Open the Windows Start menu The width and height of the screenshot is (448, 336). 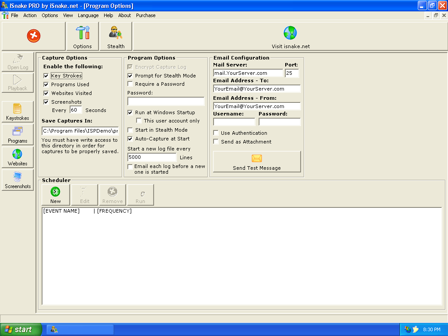click(21, 329)
